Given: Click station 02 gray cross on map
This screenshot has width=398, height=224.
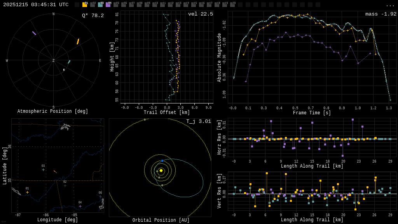Looking at the screenshot, I should 65,185.
